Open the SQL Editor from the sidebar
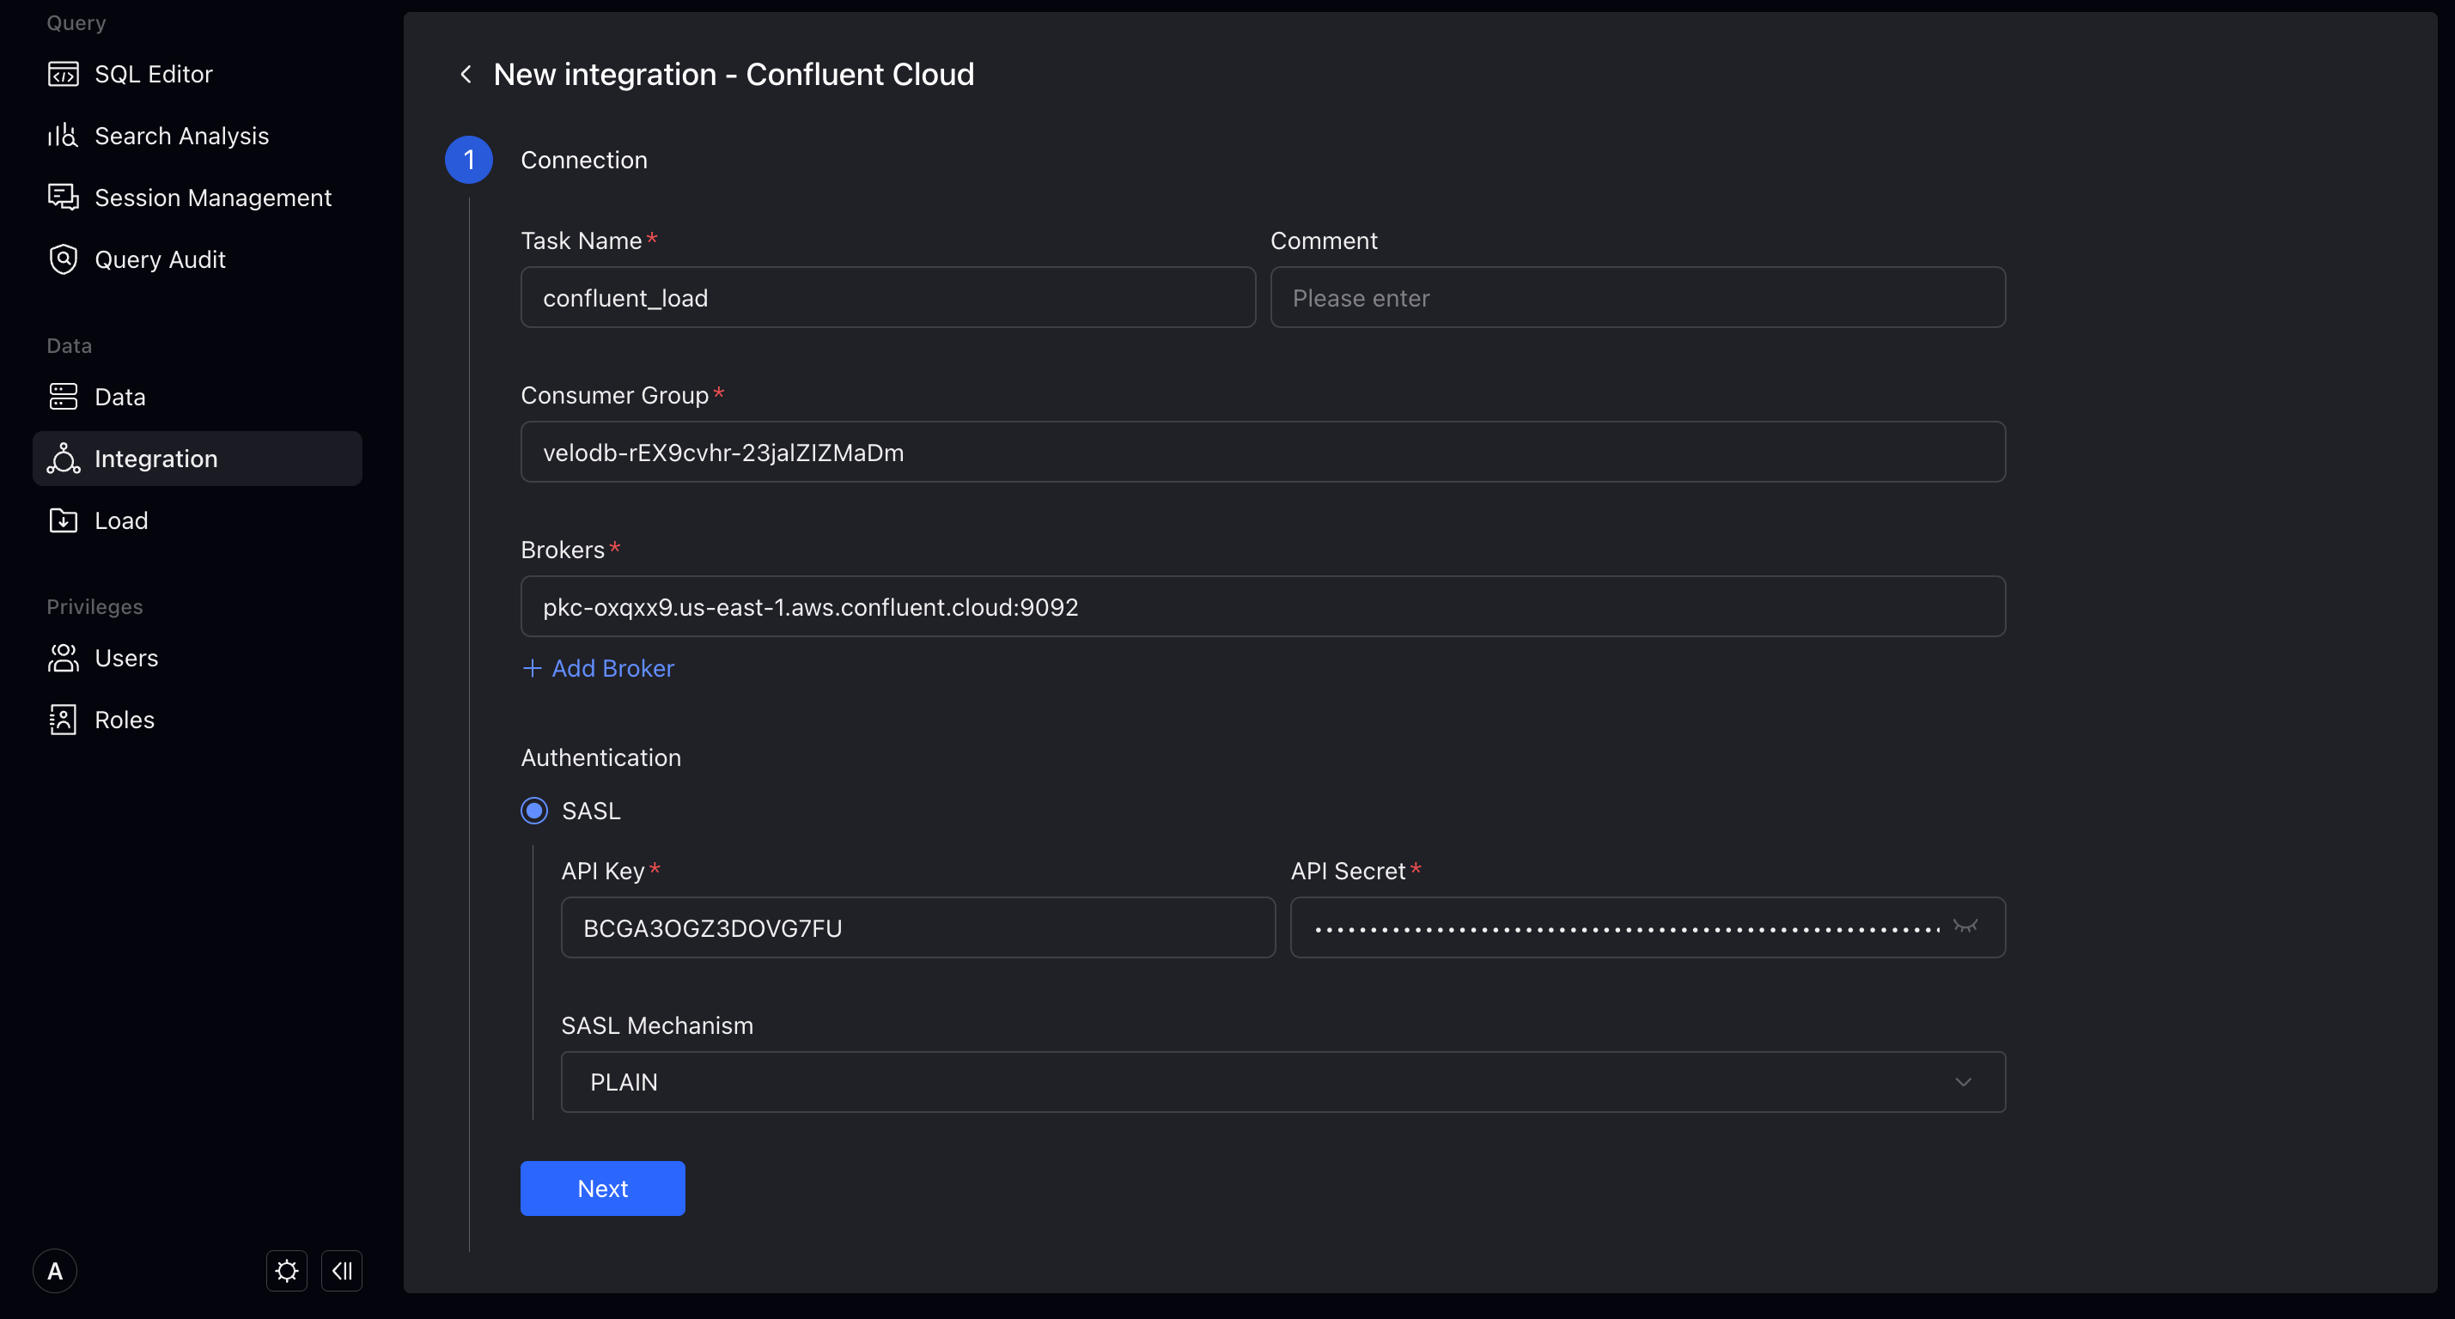This screenshot has height=1319, width=2455. point(153,73)
